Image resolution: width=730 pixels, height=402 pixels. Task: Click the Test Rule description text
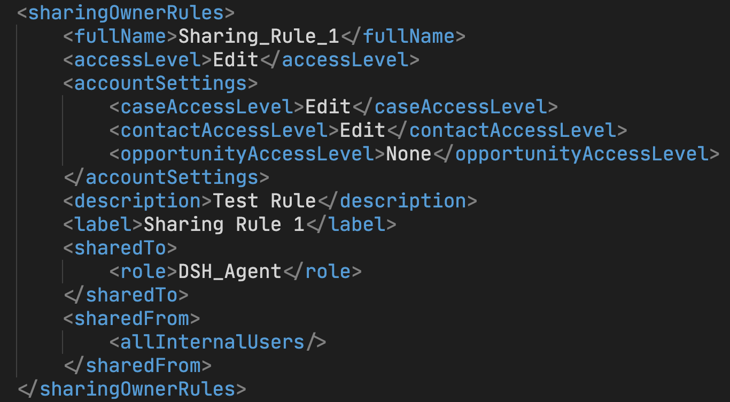pyautogui.click(x=265, y=200)
